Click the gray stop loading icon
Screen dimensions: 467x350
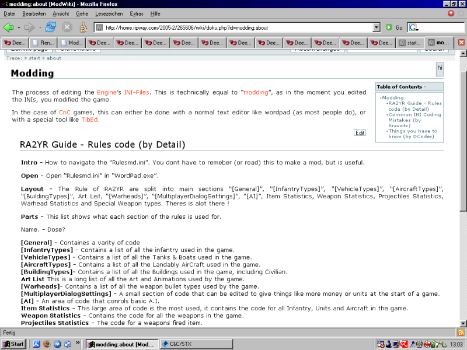(67, 27)
